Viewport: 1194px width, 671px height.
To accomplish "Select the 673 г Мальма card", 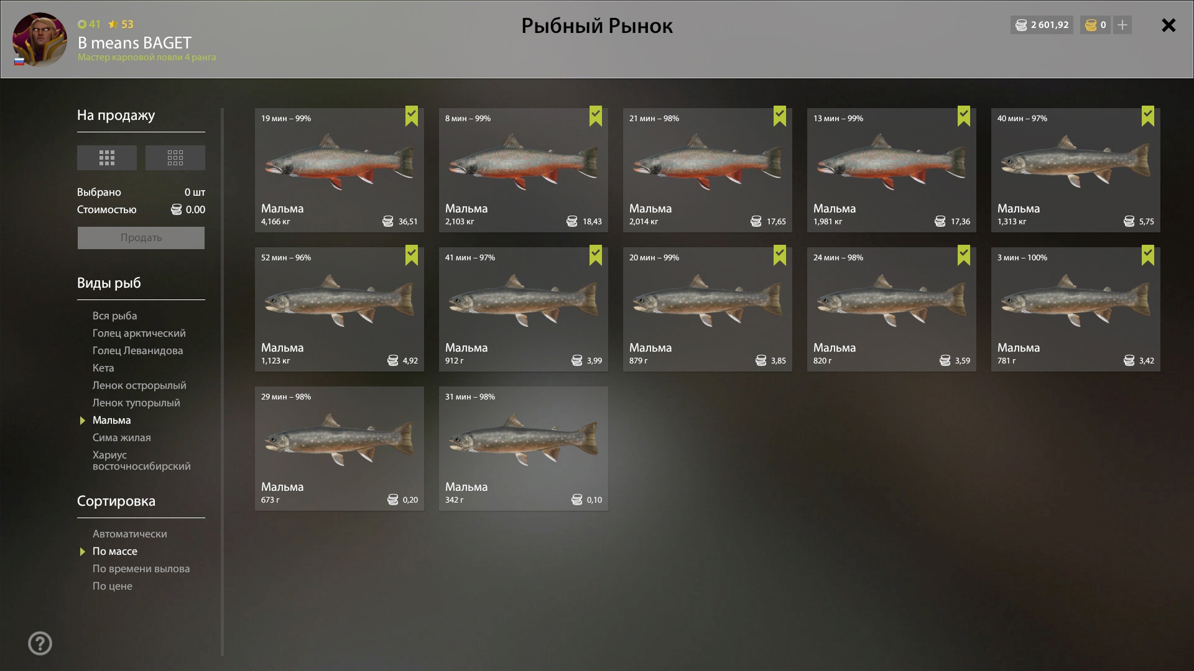I will (x=340, y=449).
